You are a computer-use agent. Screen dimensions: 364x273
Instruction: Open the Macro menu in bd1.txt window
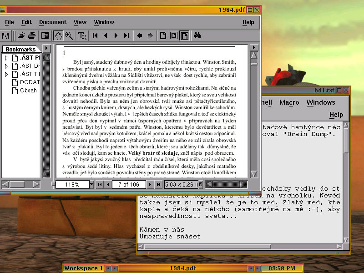[289, 102]
